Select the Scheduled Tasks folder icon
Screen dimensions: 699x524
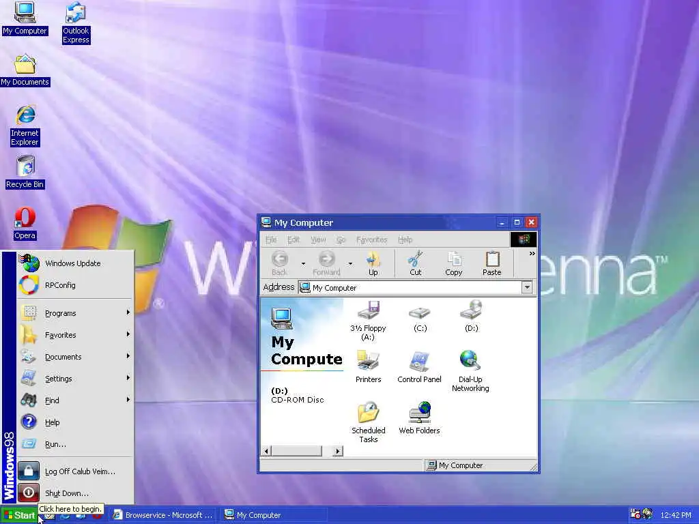pyautogui.click(x=368, y=422)
